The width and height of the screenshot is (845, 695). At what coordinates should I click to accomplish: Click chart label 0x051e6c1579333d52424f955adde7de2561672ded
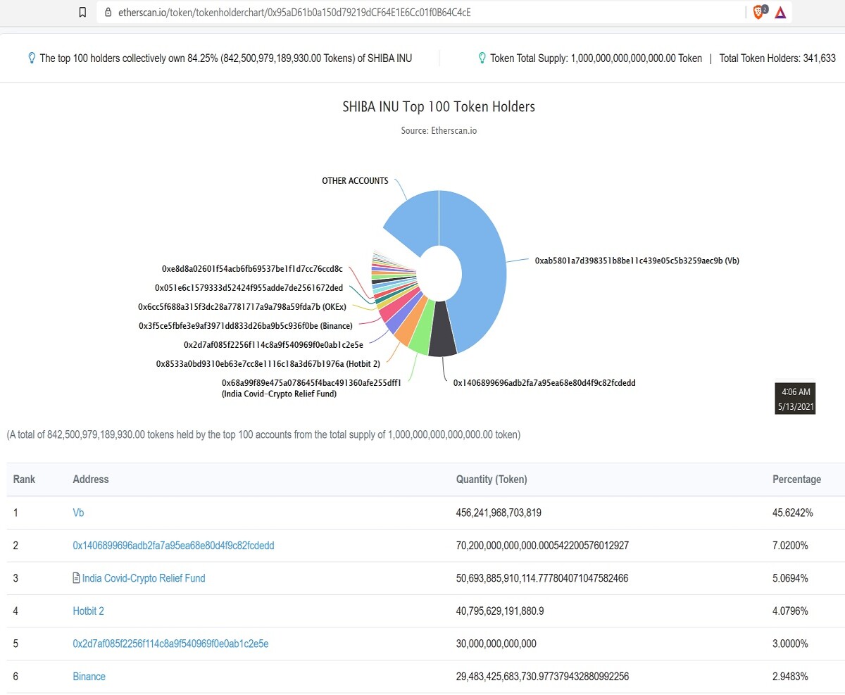249,287
